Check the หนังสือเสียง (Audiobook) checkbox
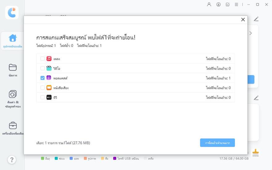Viewport: 272px width, 170px height. pos(43,88)
